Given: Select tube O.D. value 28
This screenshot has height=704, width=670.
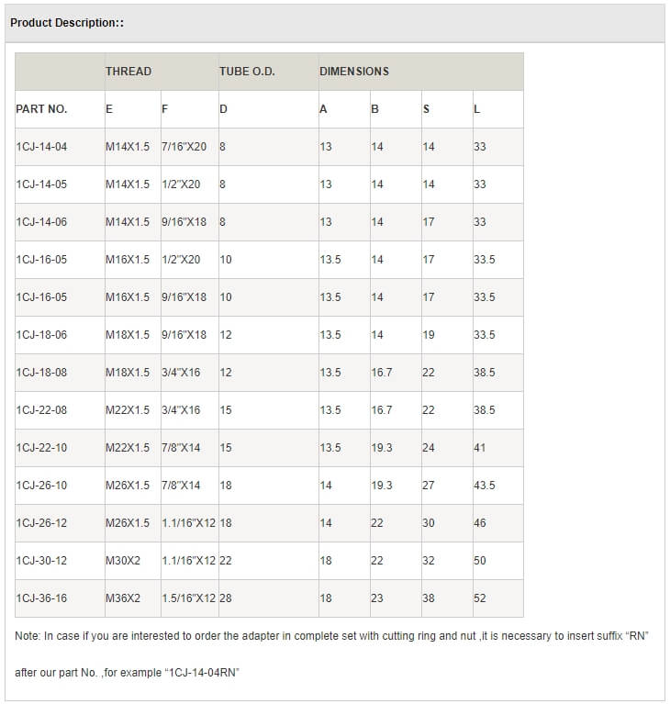Looking at the screenshot, I should pos(226,598).
